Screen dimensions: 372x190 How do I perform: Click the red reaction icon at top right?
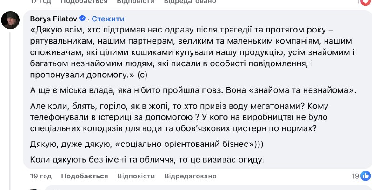click(x=366, y=2)
